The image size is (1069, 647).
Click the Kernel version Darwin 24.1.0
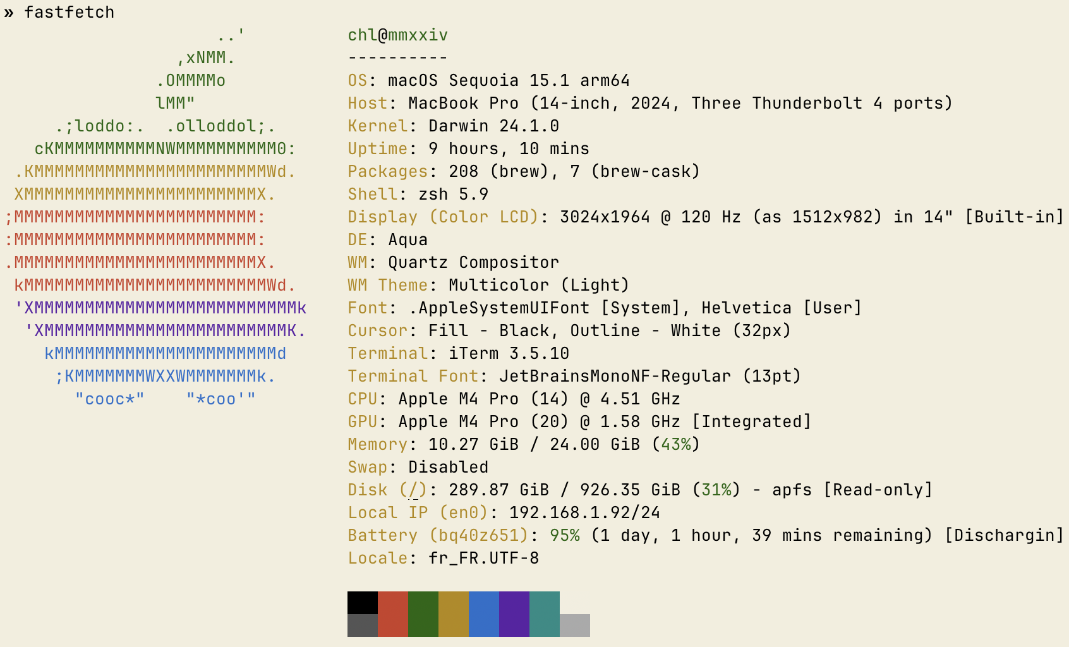(493, 126)
